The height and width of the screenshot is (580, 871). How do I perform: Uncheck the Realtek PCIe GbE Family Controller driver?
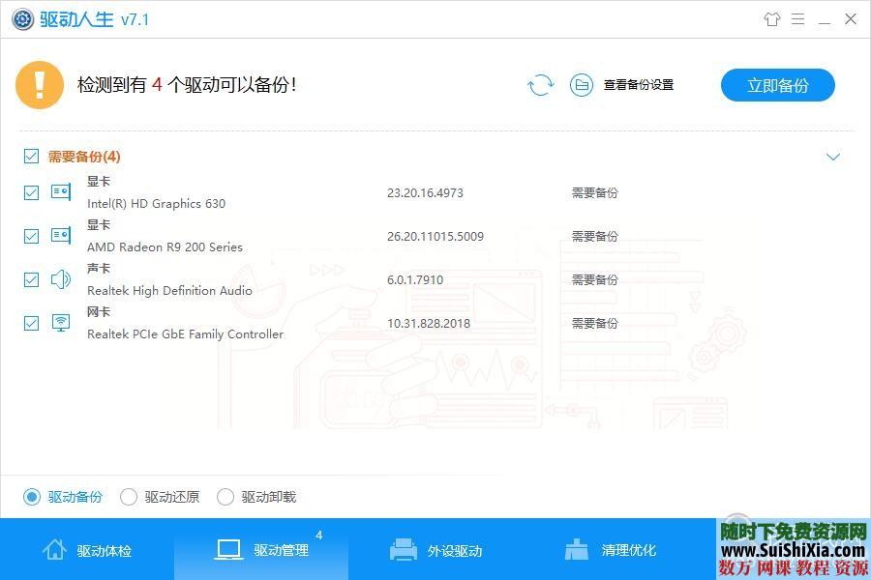click(31, 323)
